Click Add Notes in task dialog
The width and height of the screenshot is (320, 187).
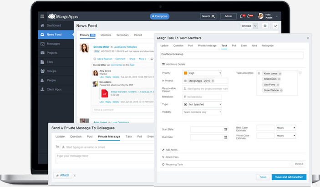click(171, 150)
